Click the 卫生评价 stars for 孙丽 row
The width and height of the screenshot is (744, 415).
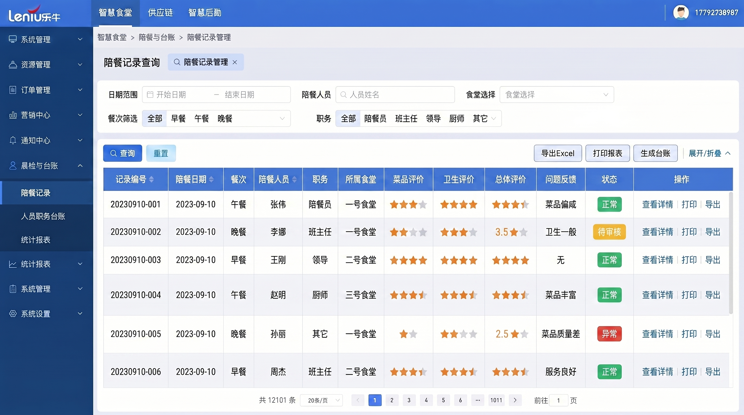[x=459, y=334]
